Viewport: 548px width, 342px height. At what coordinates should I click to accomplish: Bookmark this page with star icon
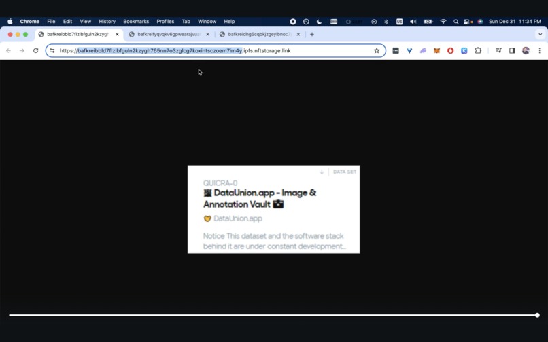(x=377, y=51)
